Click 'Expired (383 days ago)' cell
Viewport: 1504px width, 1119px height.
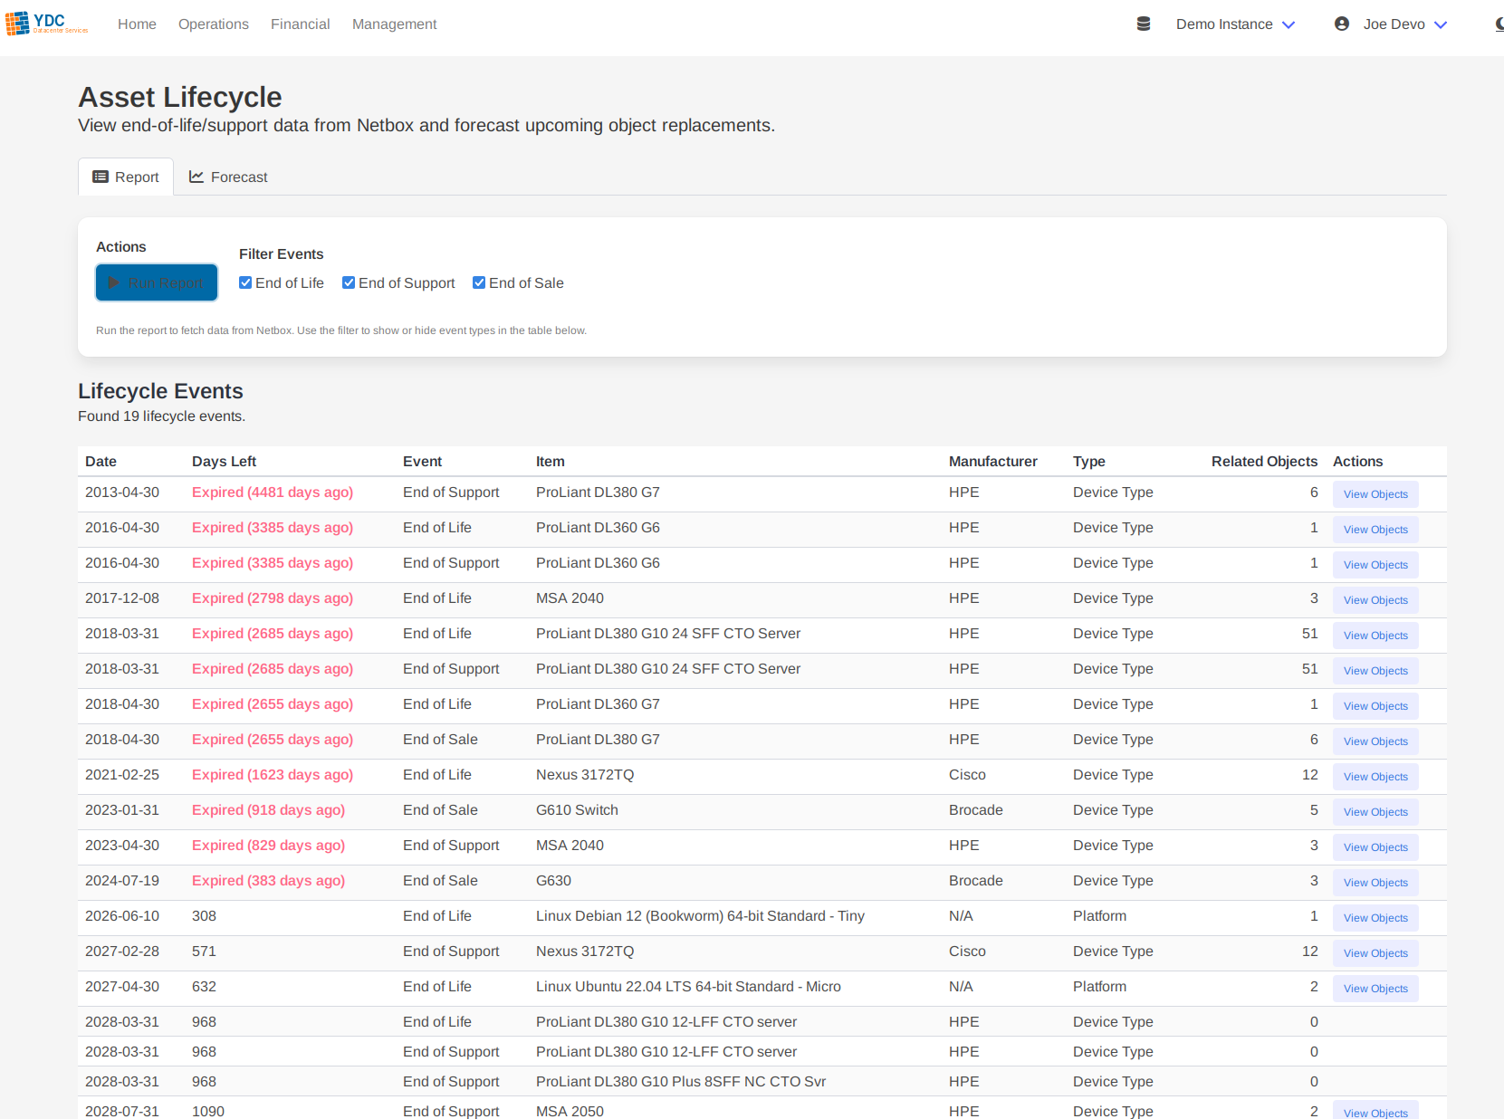coord(268,881)
